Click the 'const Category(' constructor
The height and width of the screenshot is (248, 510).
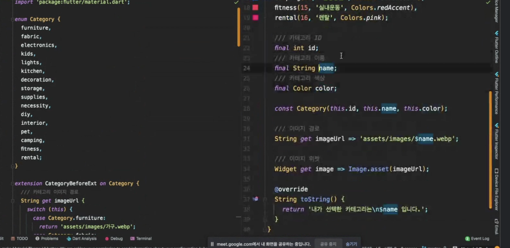[302, 108]
